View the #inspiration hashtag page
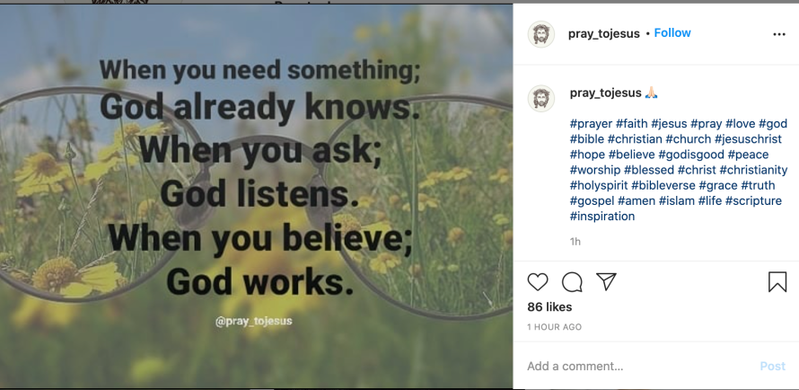Screen dimensions: 799x390 point(602,216)
